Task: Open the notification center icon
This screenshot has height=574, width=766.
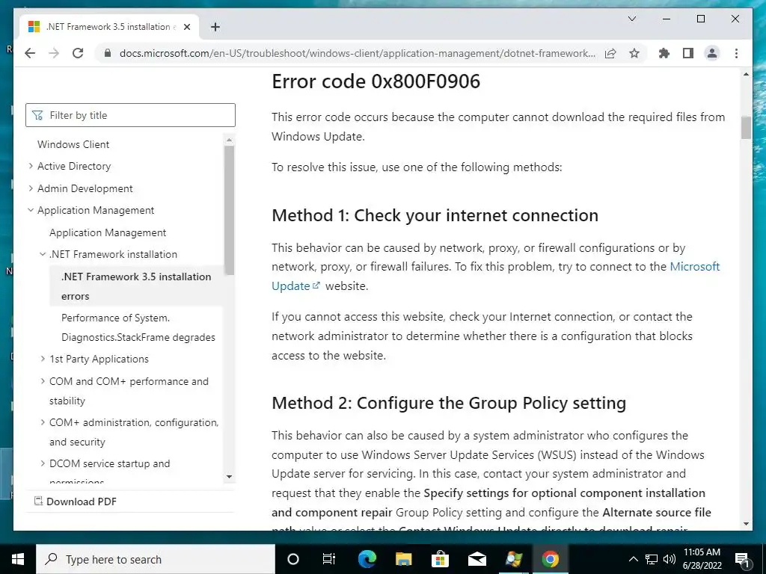Action: (743, 559)
